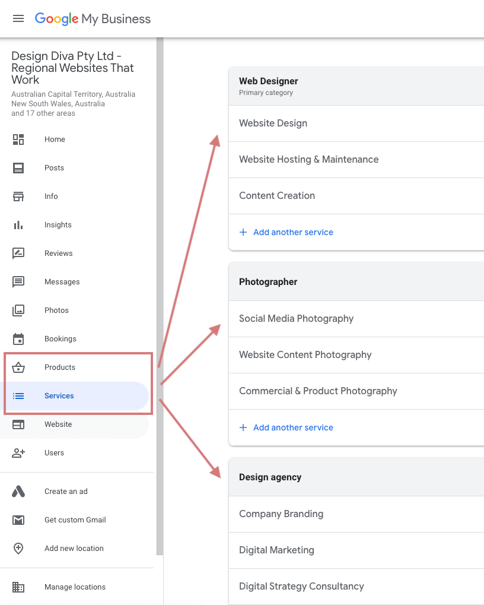Open Manage locations

point(74,587)
